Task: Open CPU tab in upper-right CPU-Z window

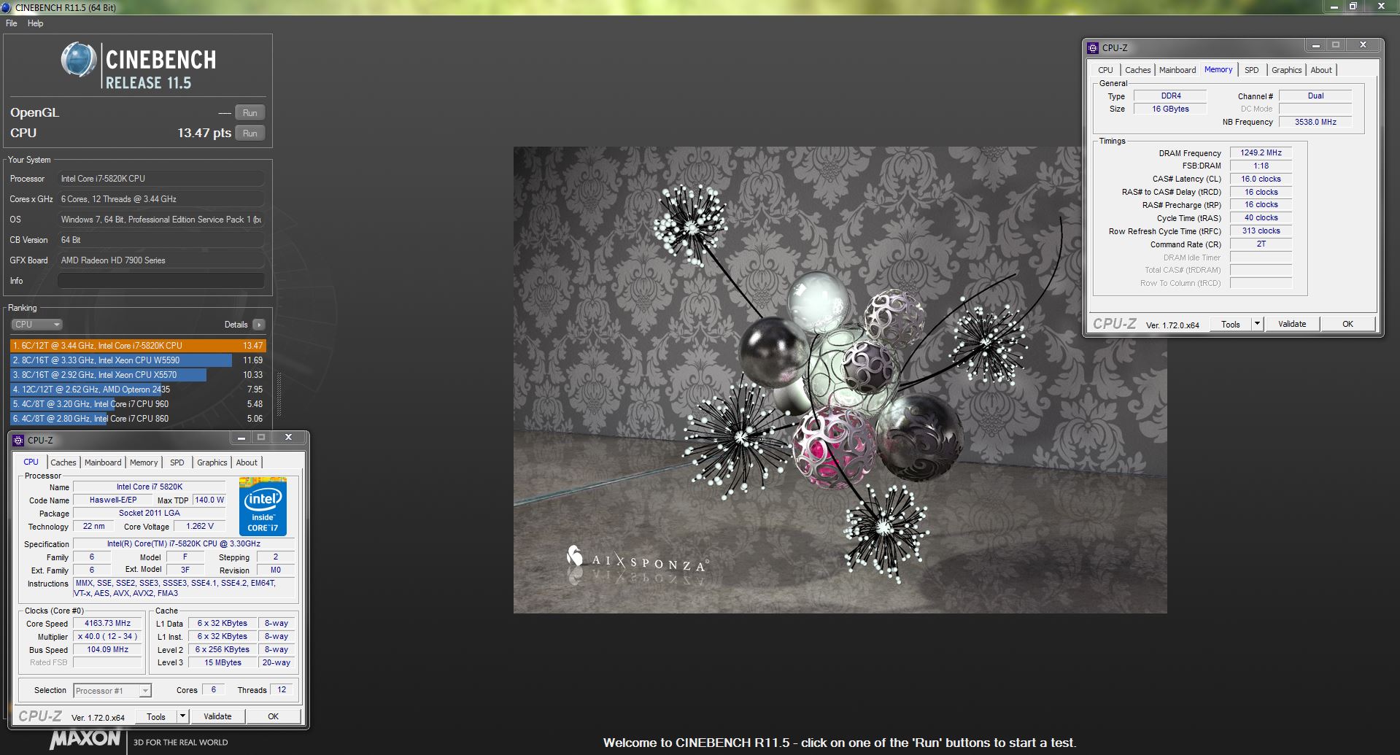Action: click(x=1106, y=70)
